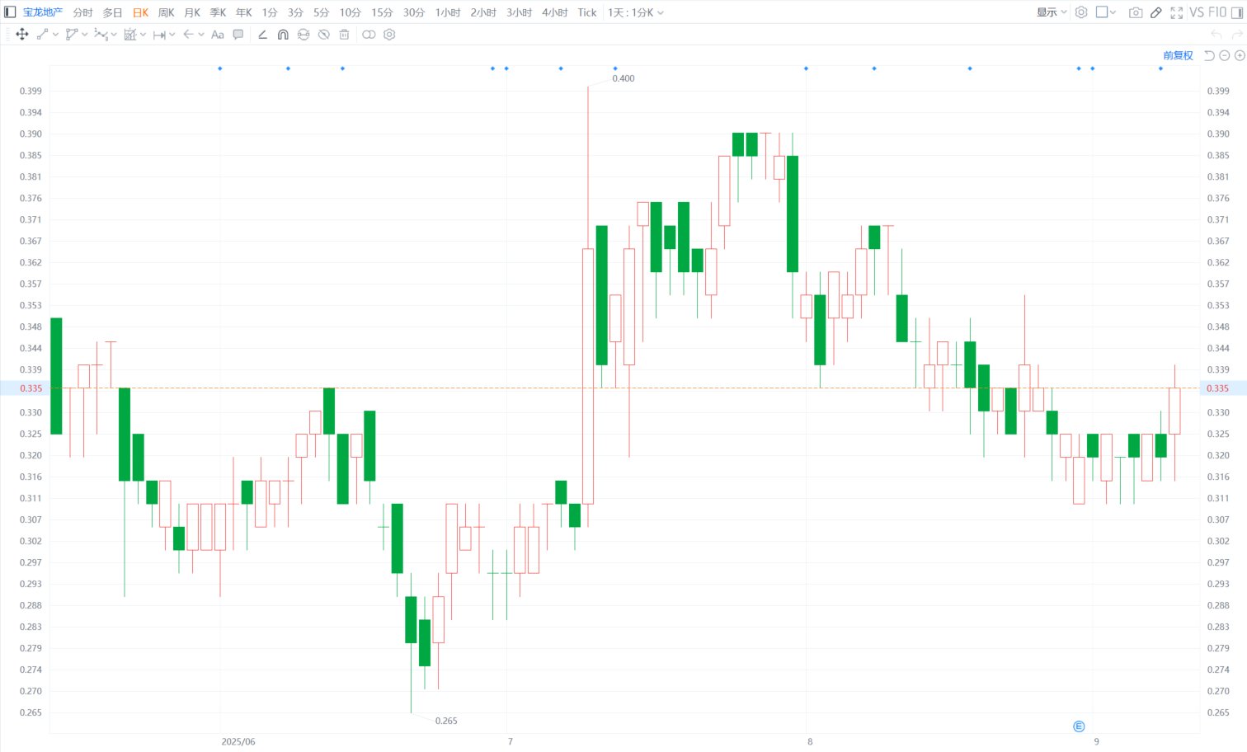Expand trend line tool options arrow
The width and height of the screenshot is (1247, 752).
[55, 35]
